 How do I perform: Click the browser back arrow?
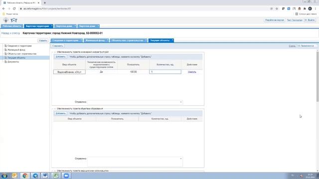(3, 9)
